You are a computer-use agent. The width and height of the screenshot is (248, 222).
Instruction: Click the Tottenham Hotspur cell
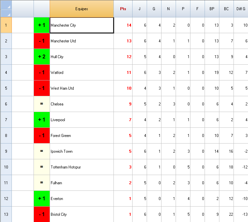[82, 167]
